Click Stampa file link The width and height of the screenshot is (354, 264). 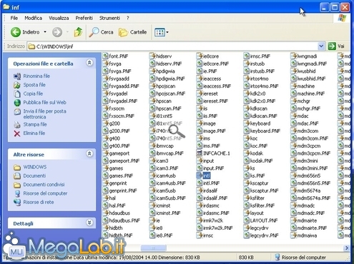click(35, 124)
